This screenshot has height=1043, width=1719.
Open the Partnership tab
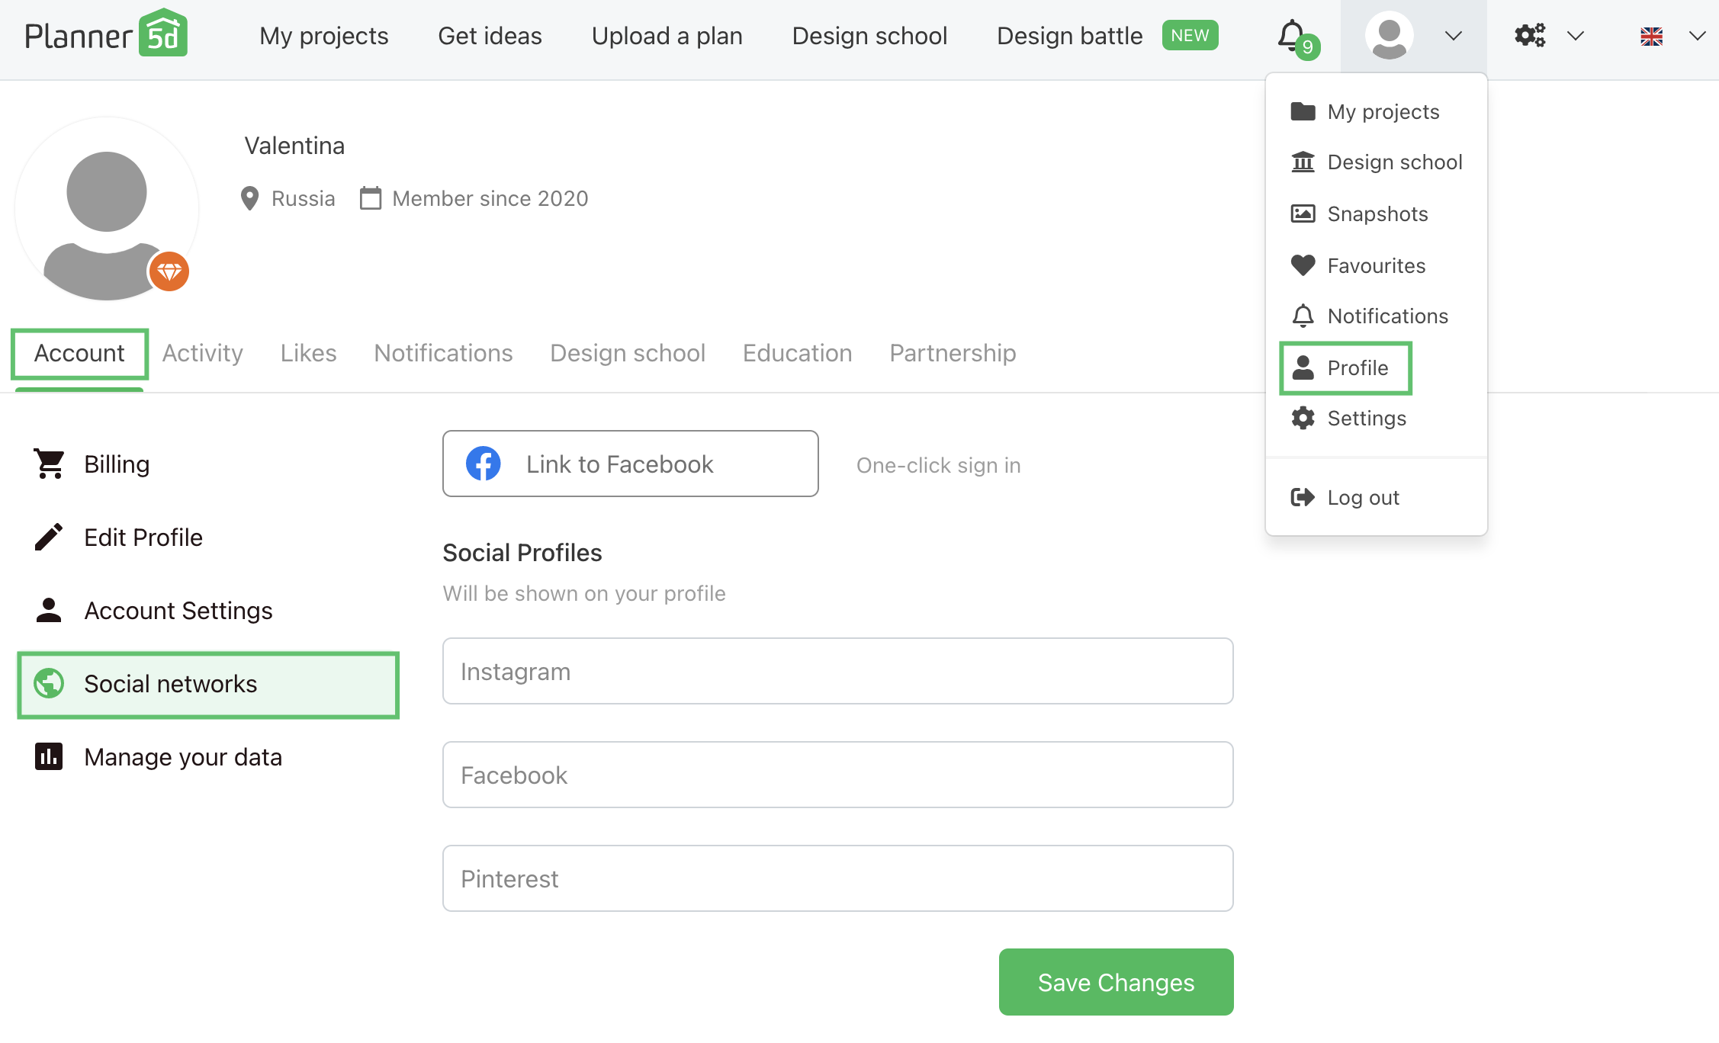953,353
